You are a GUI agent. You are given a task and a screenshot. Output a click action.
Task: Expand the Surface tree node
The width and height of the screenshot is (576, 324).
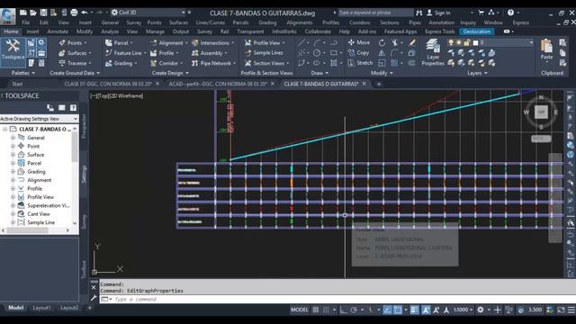[x=13, y=155]
